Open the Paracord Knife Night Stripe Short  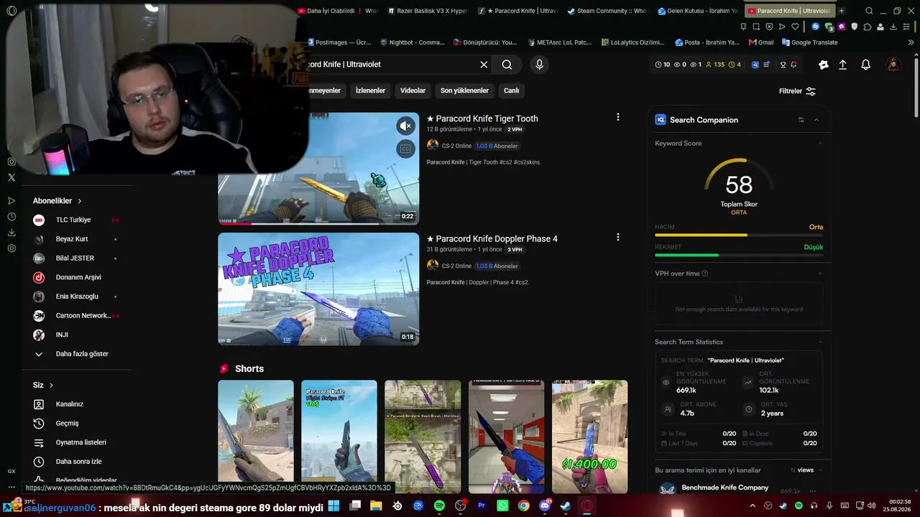click(339, 437)
